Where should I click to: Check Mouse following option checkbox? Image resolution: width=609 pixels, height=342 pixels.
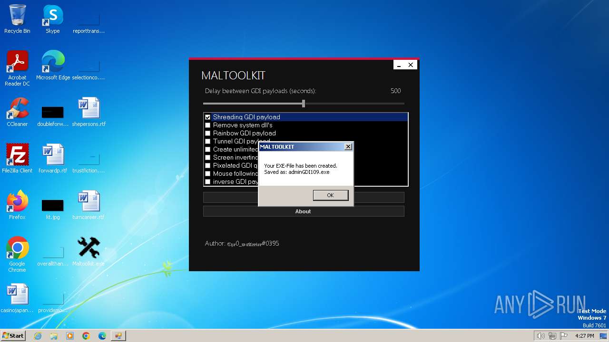coord(207,173)
